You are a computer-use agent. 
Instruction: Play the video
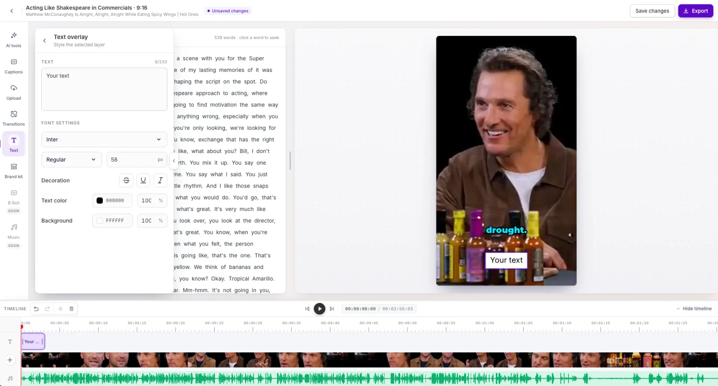(x=320, y=309)
